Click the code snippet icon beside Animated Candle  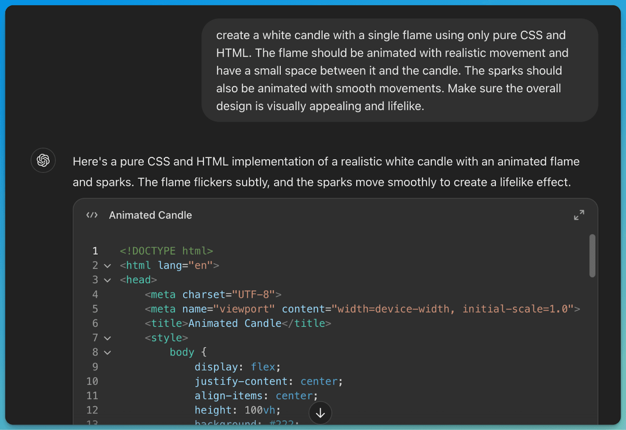click(x=92, y=215)
